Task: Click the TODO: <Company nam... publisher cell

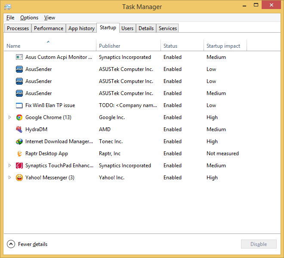Action: coord(128,105)
